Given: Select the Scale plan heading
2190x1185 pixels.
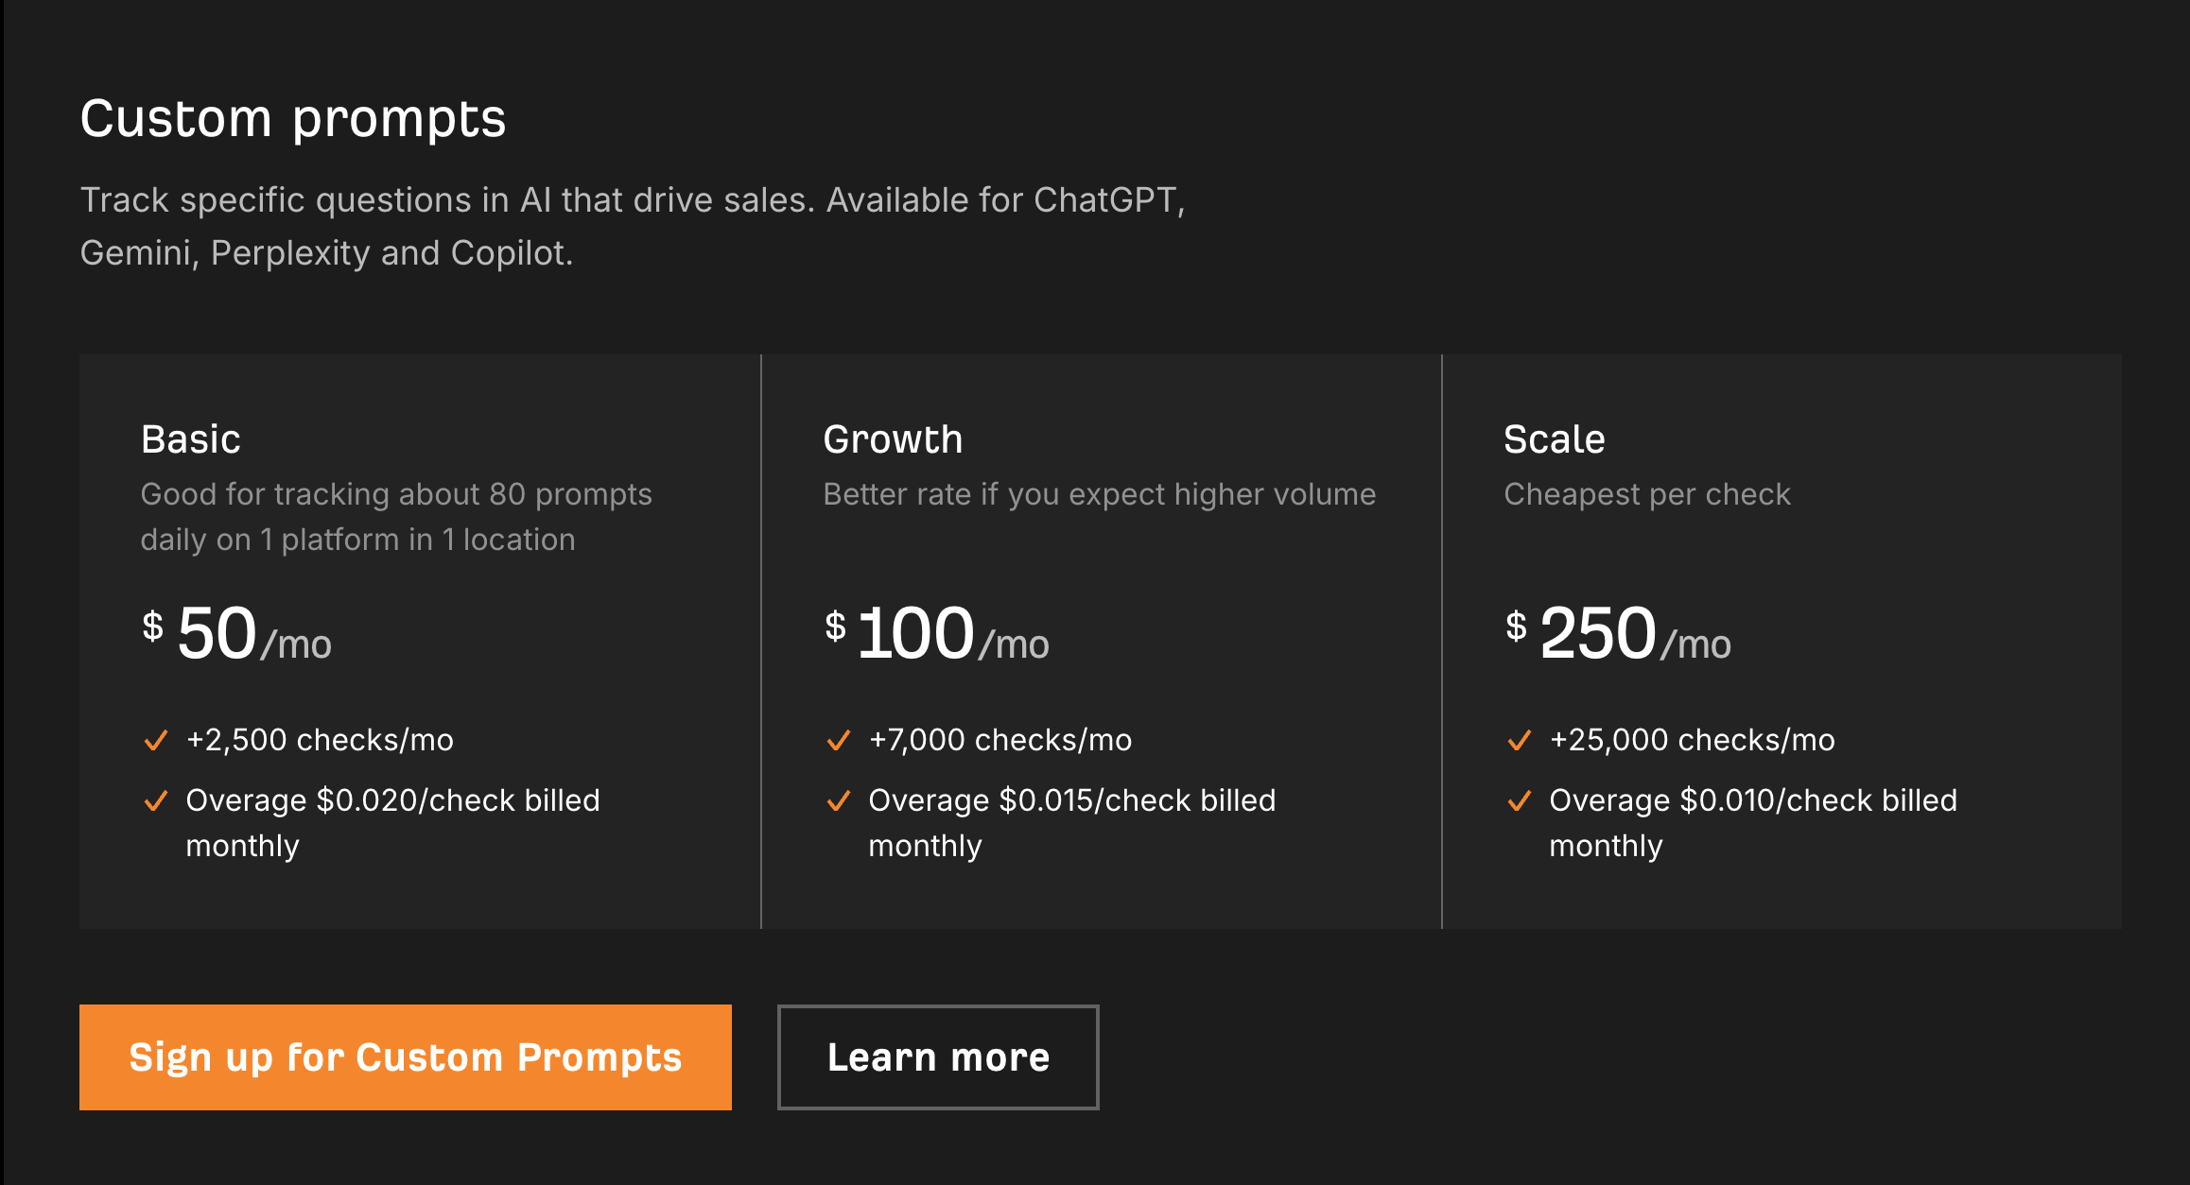Looking at the screenshot, I should click(1554, 438).
